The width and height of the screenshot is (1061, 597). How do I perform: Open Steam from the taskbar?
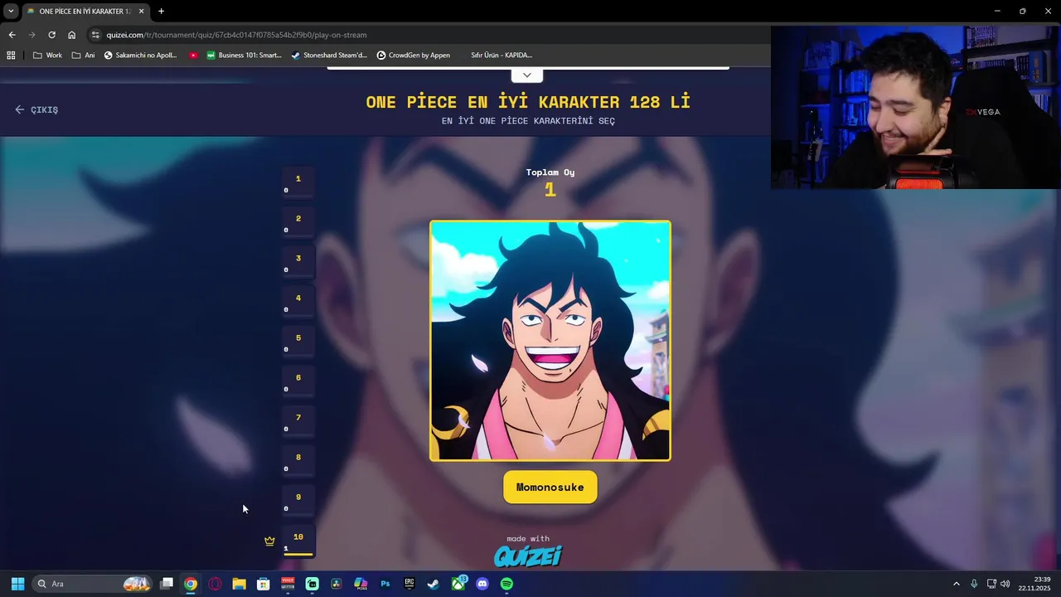pyautogui.click(x=434, y=584)
